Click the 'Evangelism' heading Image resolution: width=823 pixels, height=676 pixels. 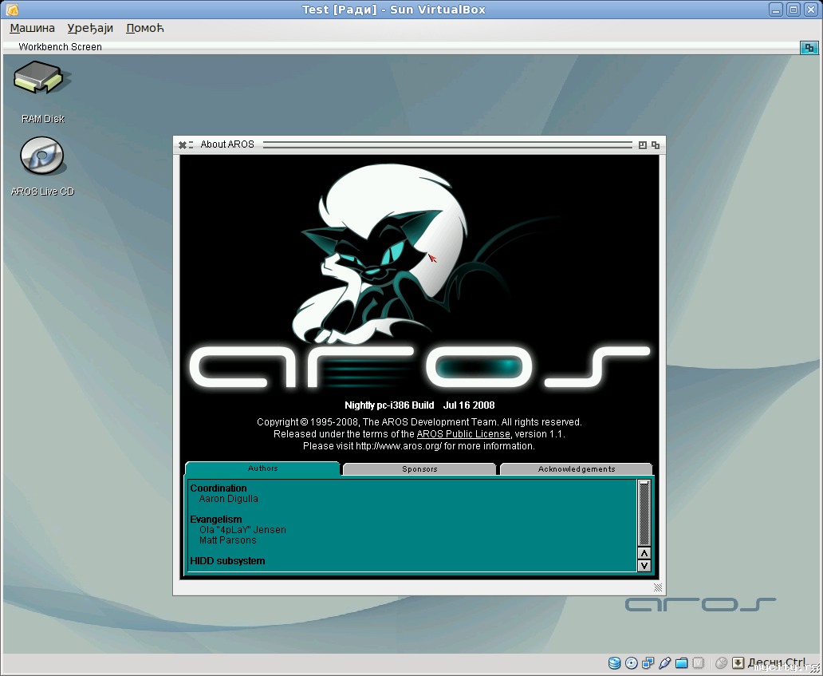tap(216, 519)
